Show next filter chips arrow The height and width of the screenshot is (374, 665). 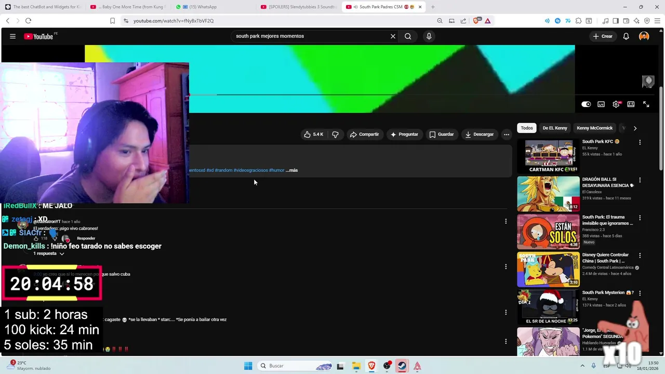tap(635, 128)
